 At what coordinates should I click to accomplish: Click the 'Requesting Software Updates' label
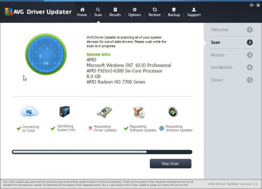[x=143, y=128]
